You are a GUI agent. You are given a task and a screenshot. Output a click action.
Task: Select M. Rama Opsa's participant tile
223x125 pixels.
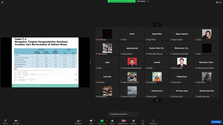[182, 91]
